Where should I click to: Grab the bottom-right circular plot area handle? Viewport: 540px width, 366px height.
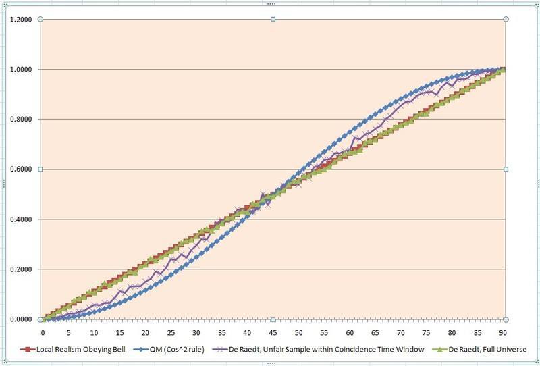[506, 319]
